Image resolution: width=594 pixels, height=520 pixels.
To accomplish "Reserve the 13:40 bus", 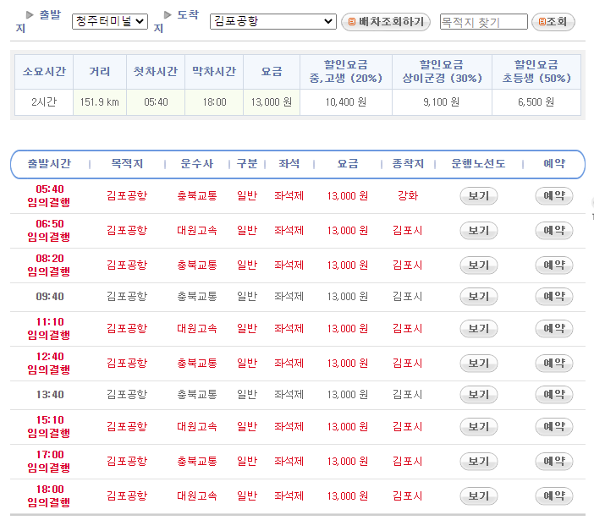I will pyautogui.click(x=554, y=395).
